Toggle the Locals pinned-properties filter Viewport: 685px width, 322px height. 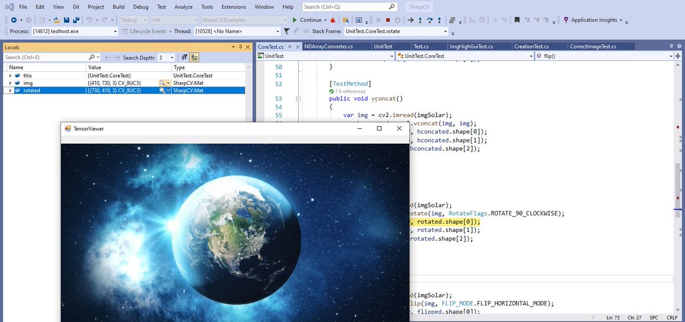click(184, 58)
